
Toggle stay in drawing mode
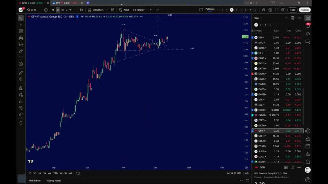tap(21, 95)
